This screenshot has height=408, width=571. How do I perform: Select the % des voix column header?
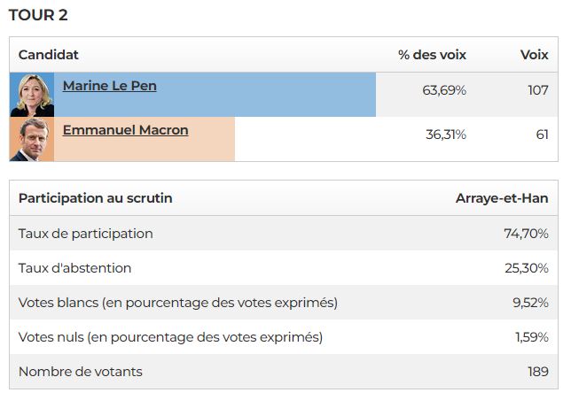point(432,55)
